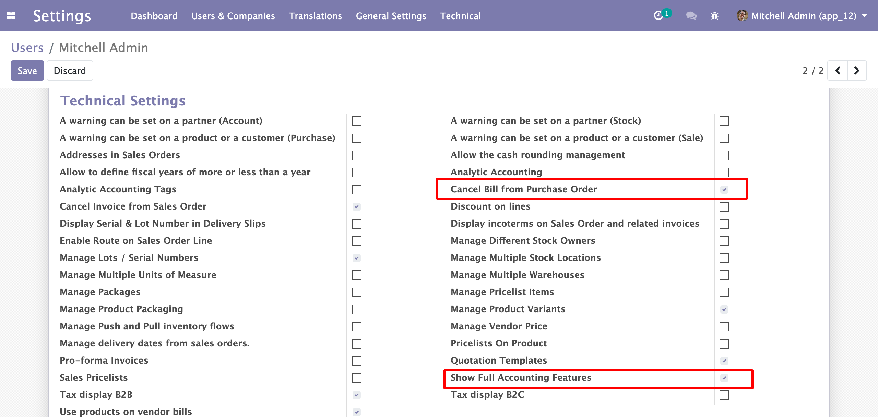Check Discount on lines option

pyautogui.click(x=724, y=206)
